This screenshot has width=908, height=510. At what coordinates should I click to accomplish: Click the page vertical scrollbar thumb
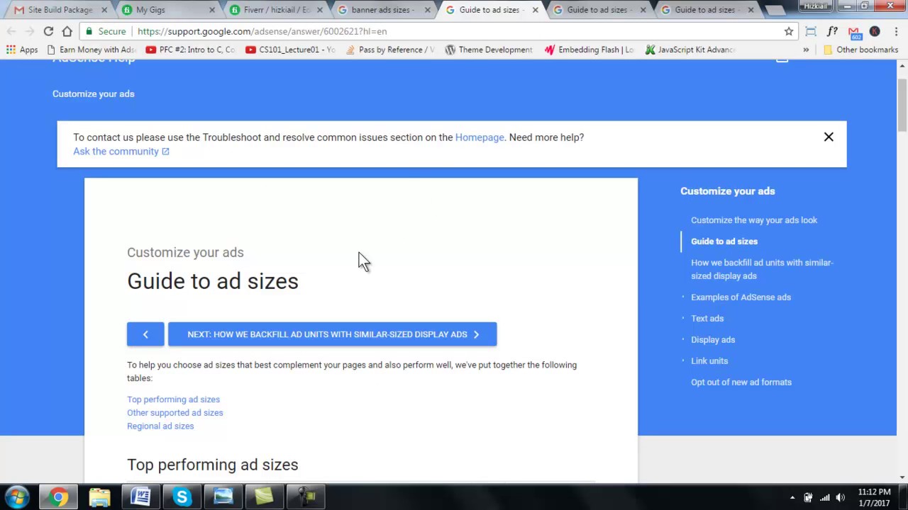click(902, 106)
